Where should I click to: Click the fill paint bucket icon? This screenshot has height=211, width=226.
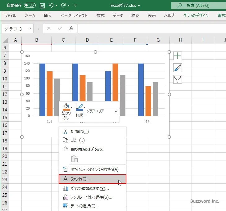click(66, 107)
